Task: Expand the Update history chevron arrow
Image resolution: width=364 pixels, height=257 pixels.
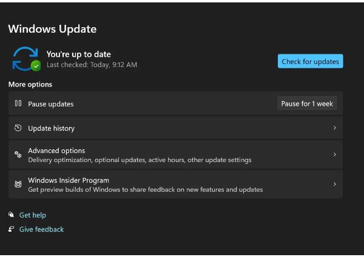Action: tap(334, 128)
